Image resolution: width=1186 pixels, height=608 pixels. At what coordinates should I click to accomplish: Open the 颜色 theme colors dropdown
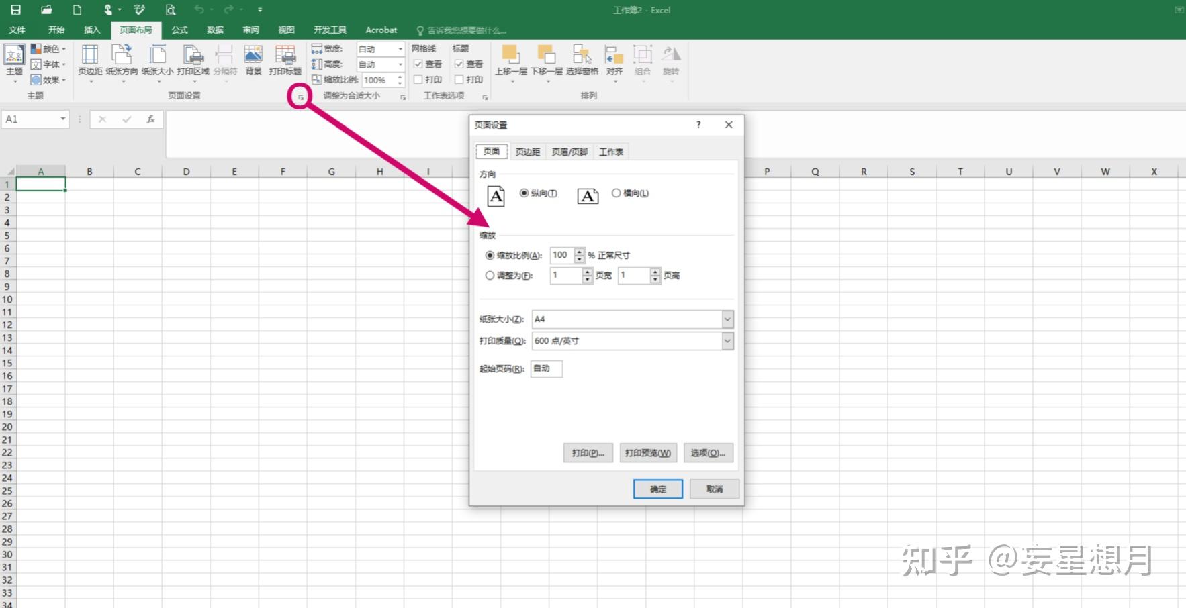(48, 49)
